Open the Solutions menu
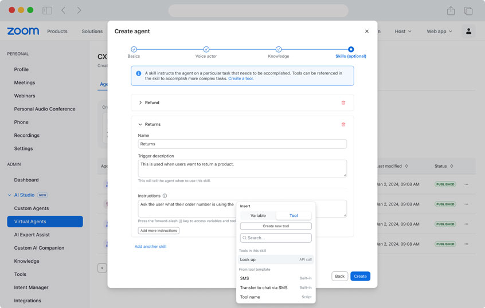 [92, 31]
